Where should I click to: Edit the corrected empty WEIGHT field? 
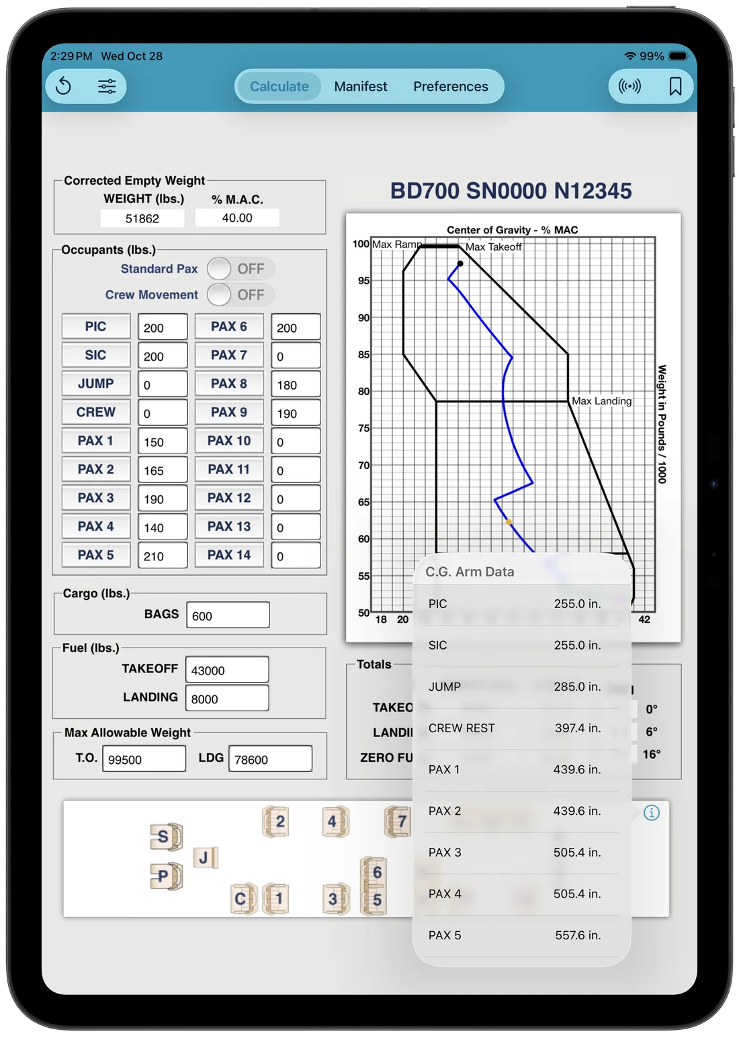142,218
